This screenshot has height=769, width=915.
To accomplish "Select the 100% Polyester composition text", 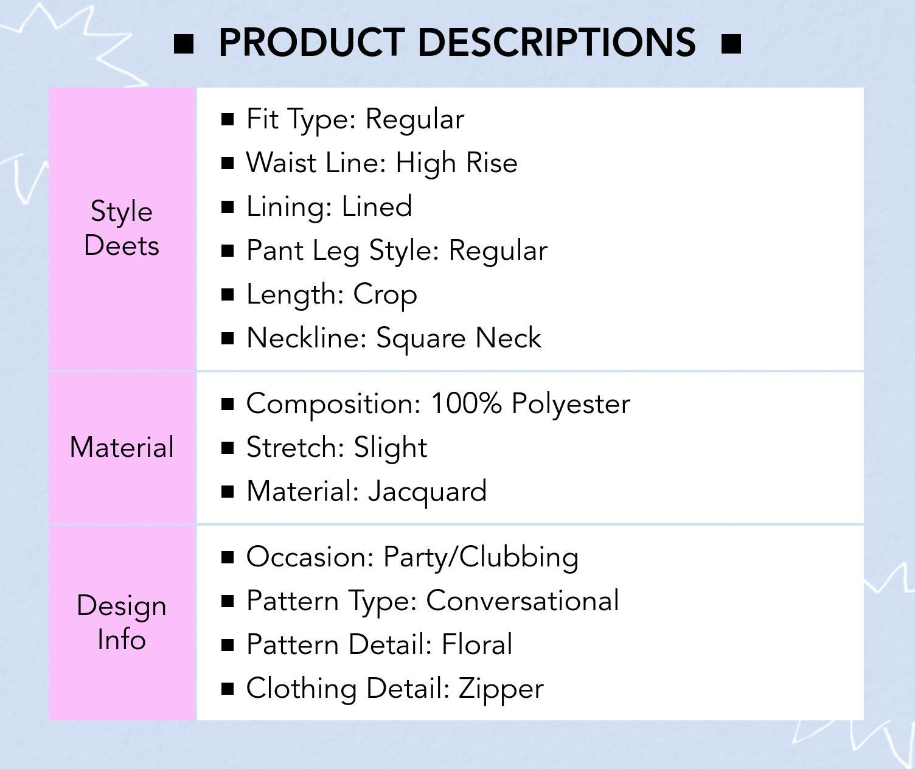I will (530, 404).
